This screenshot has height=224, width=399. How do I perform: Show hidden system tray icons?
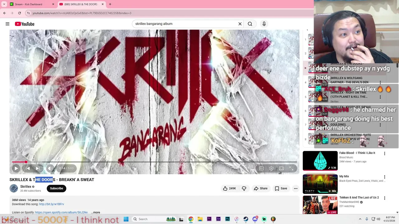(x=360, y=219)
